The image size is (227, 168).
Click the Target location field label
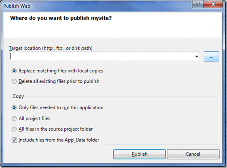tap(51, 48)
